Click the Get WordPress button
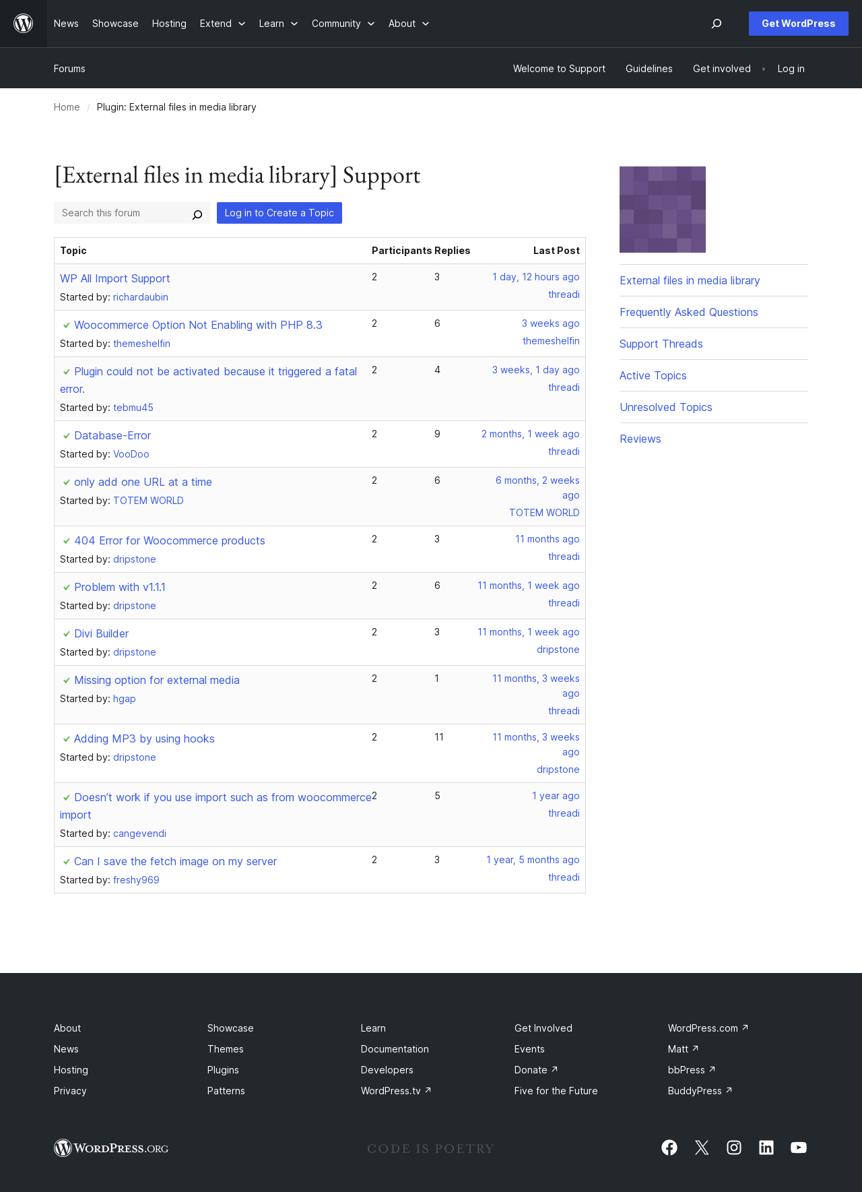The width and height of the screenshot is (862, 1192). point(799,24)
